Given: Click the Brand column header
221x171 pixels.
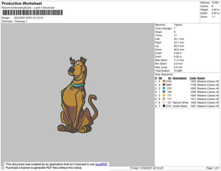Looking at the screenshot, I should coord(201,78).
